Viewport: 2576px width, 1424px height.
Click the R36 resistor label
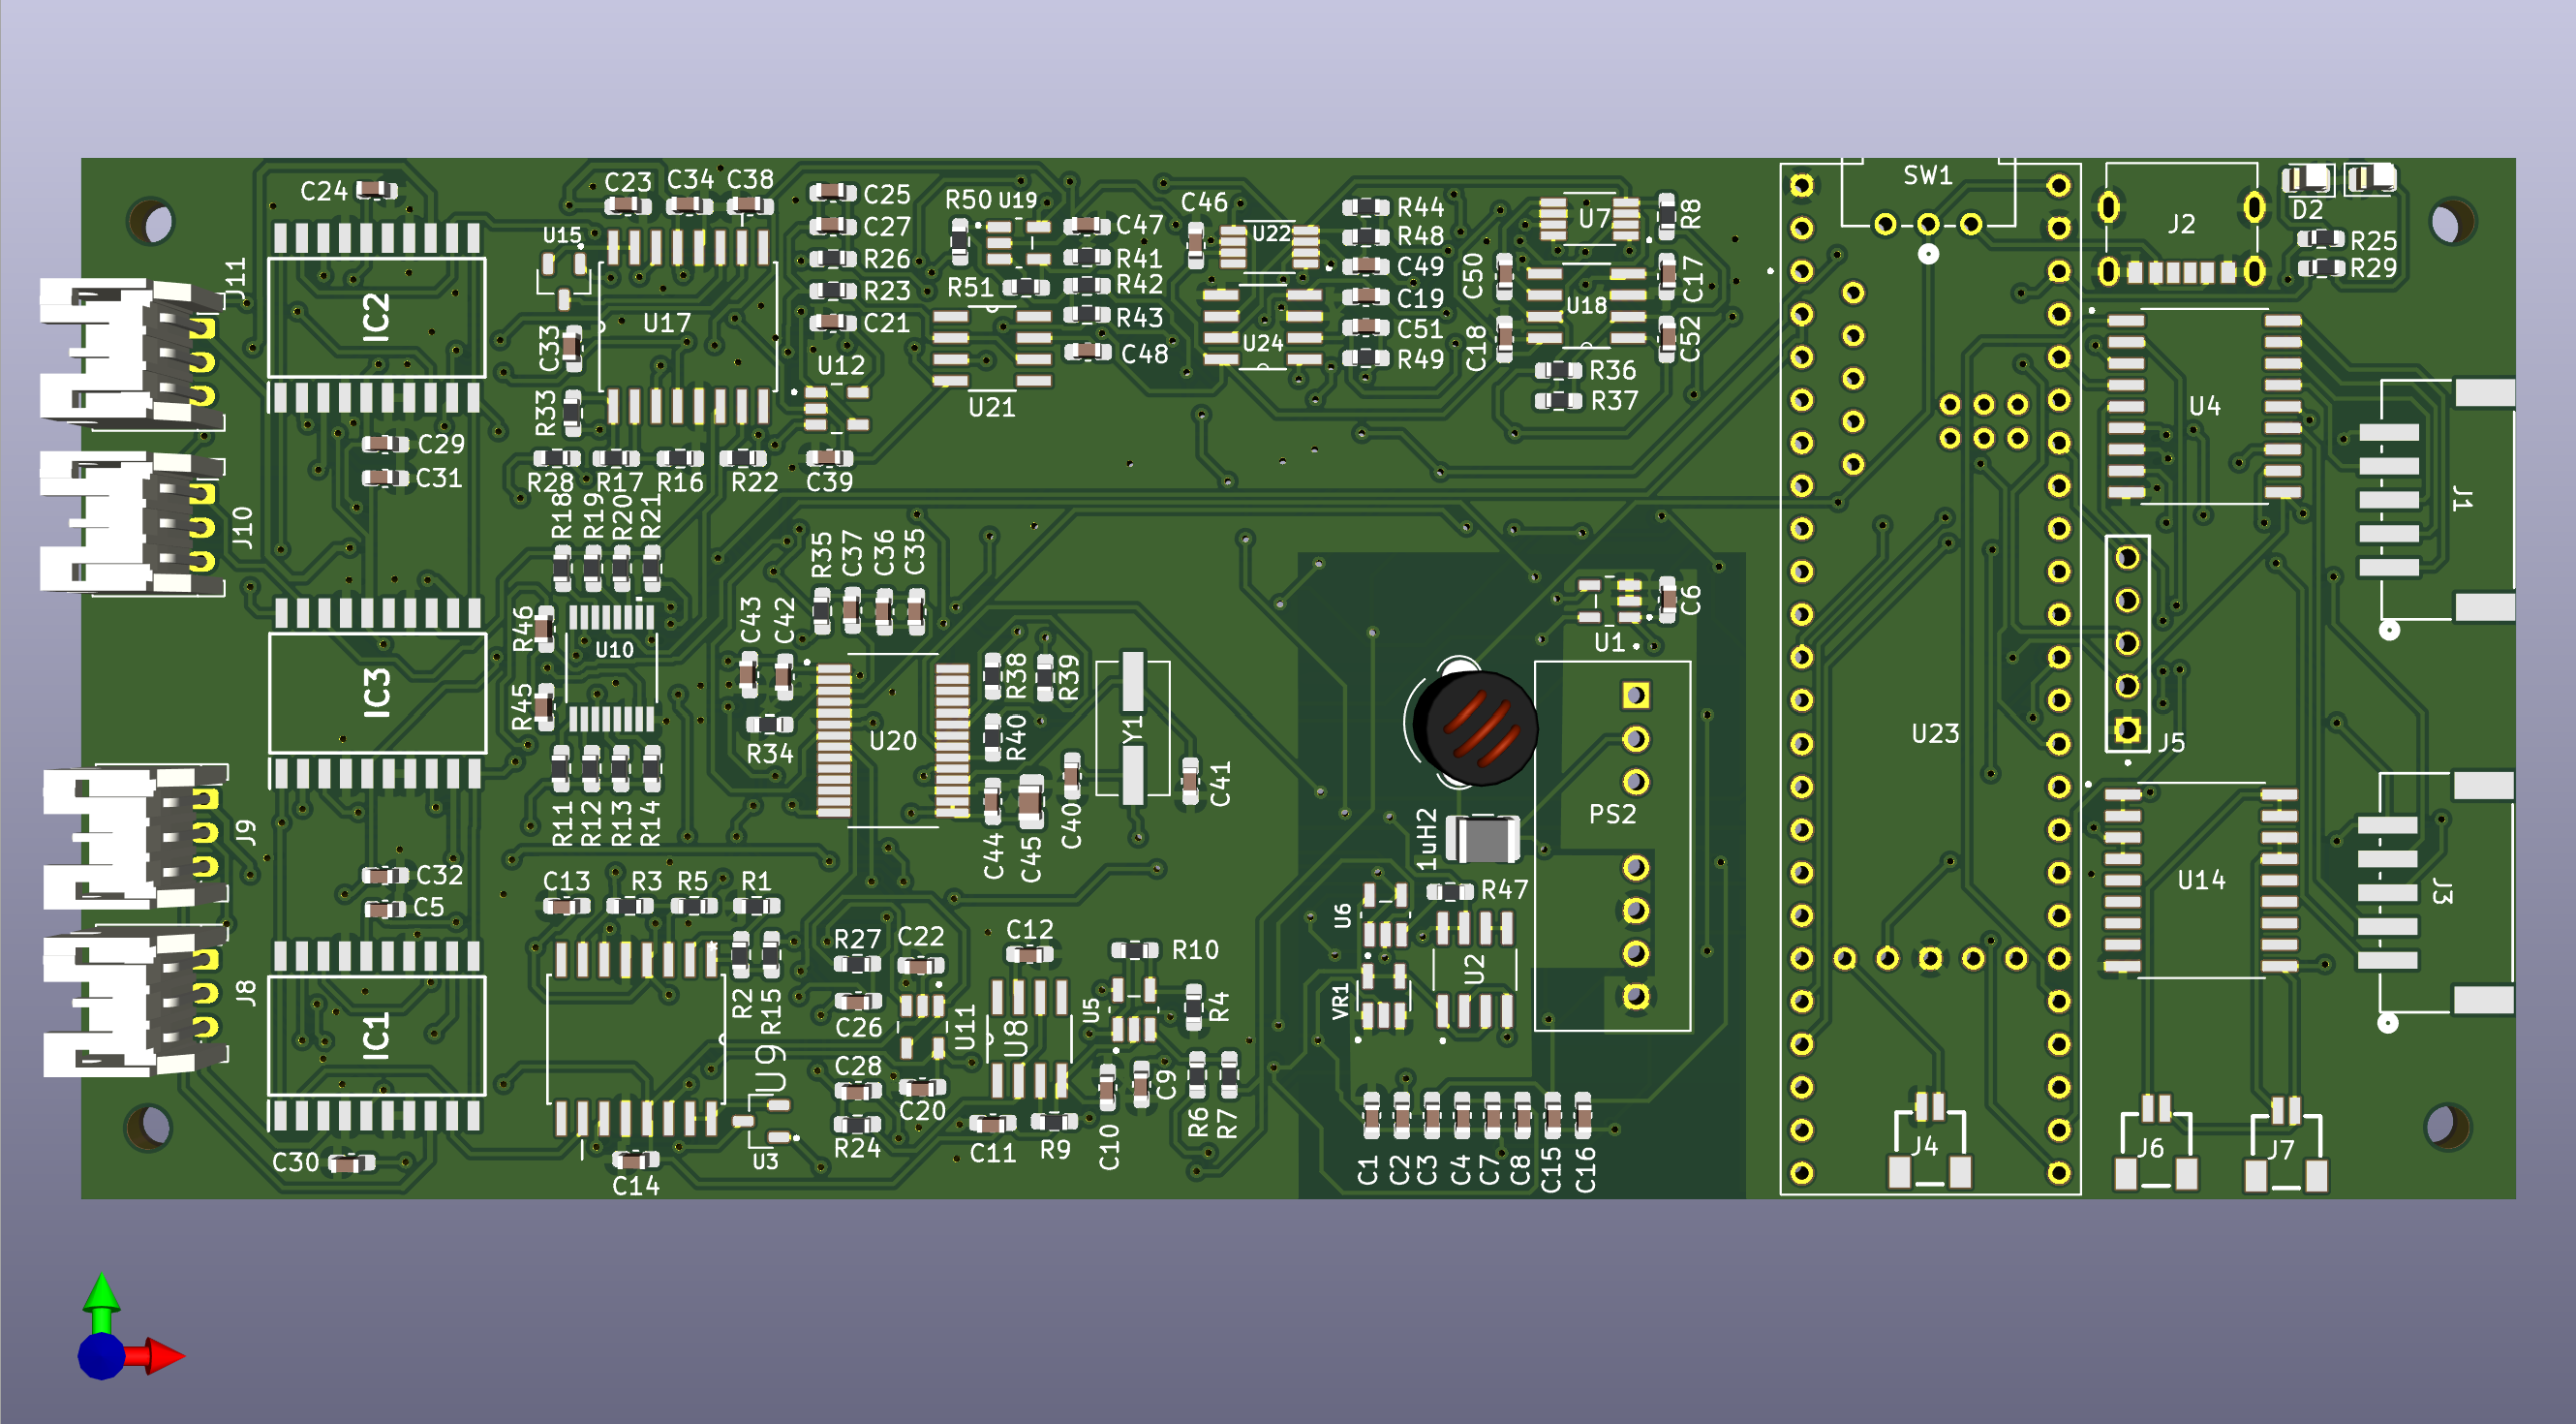coord(1613,371)
